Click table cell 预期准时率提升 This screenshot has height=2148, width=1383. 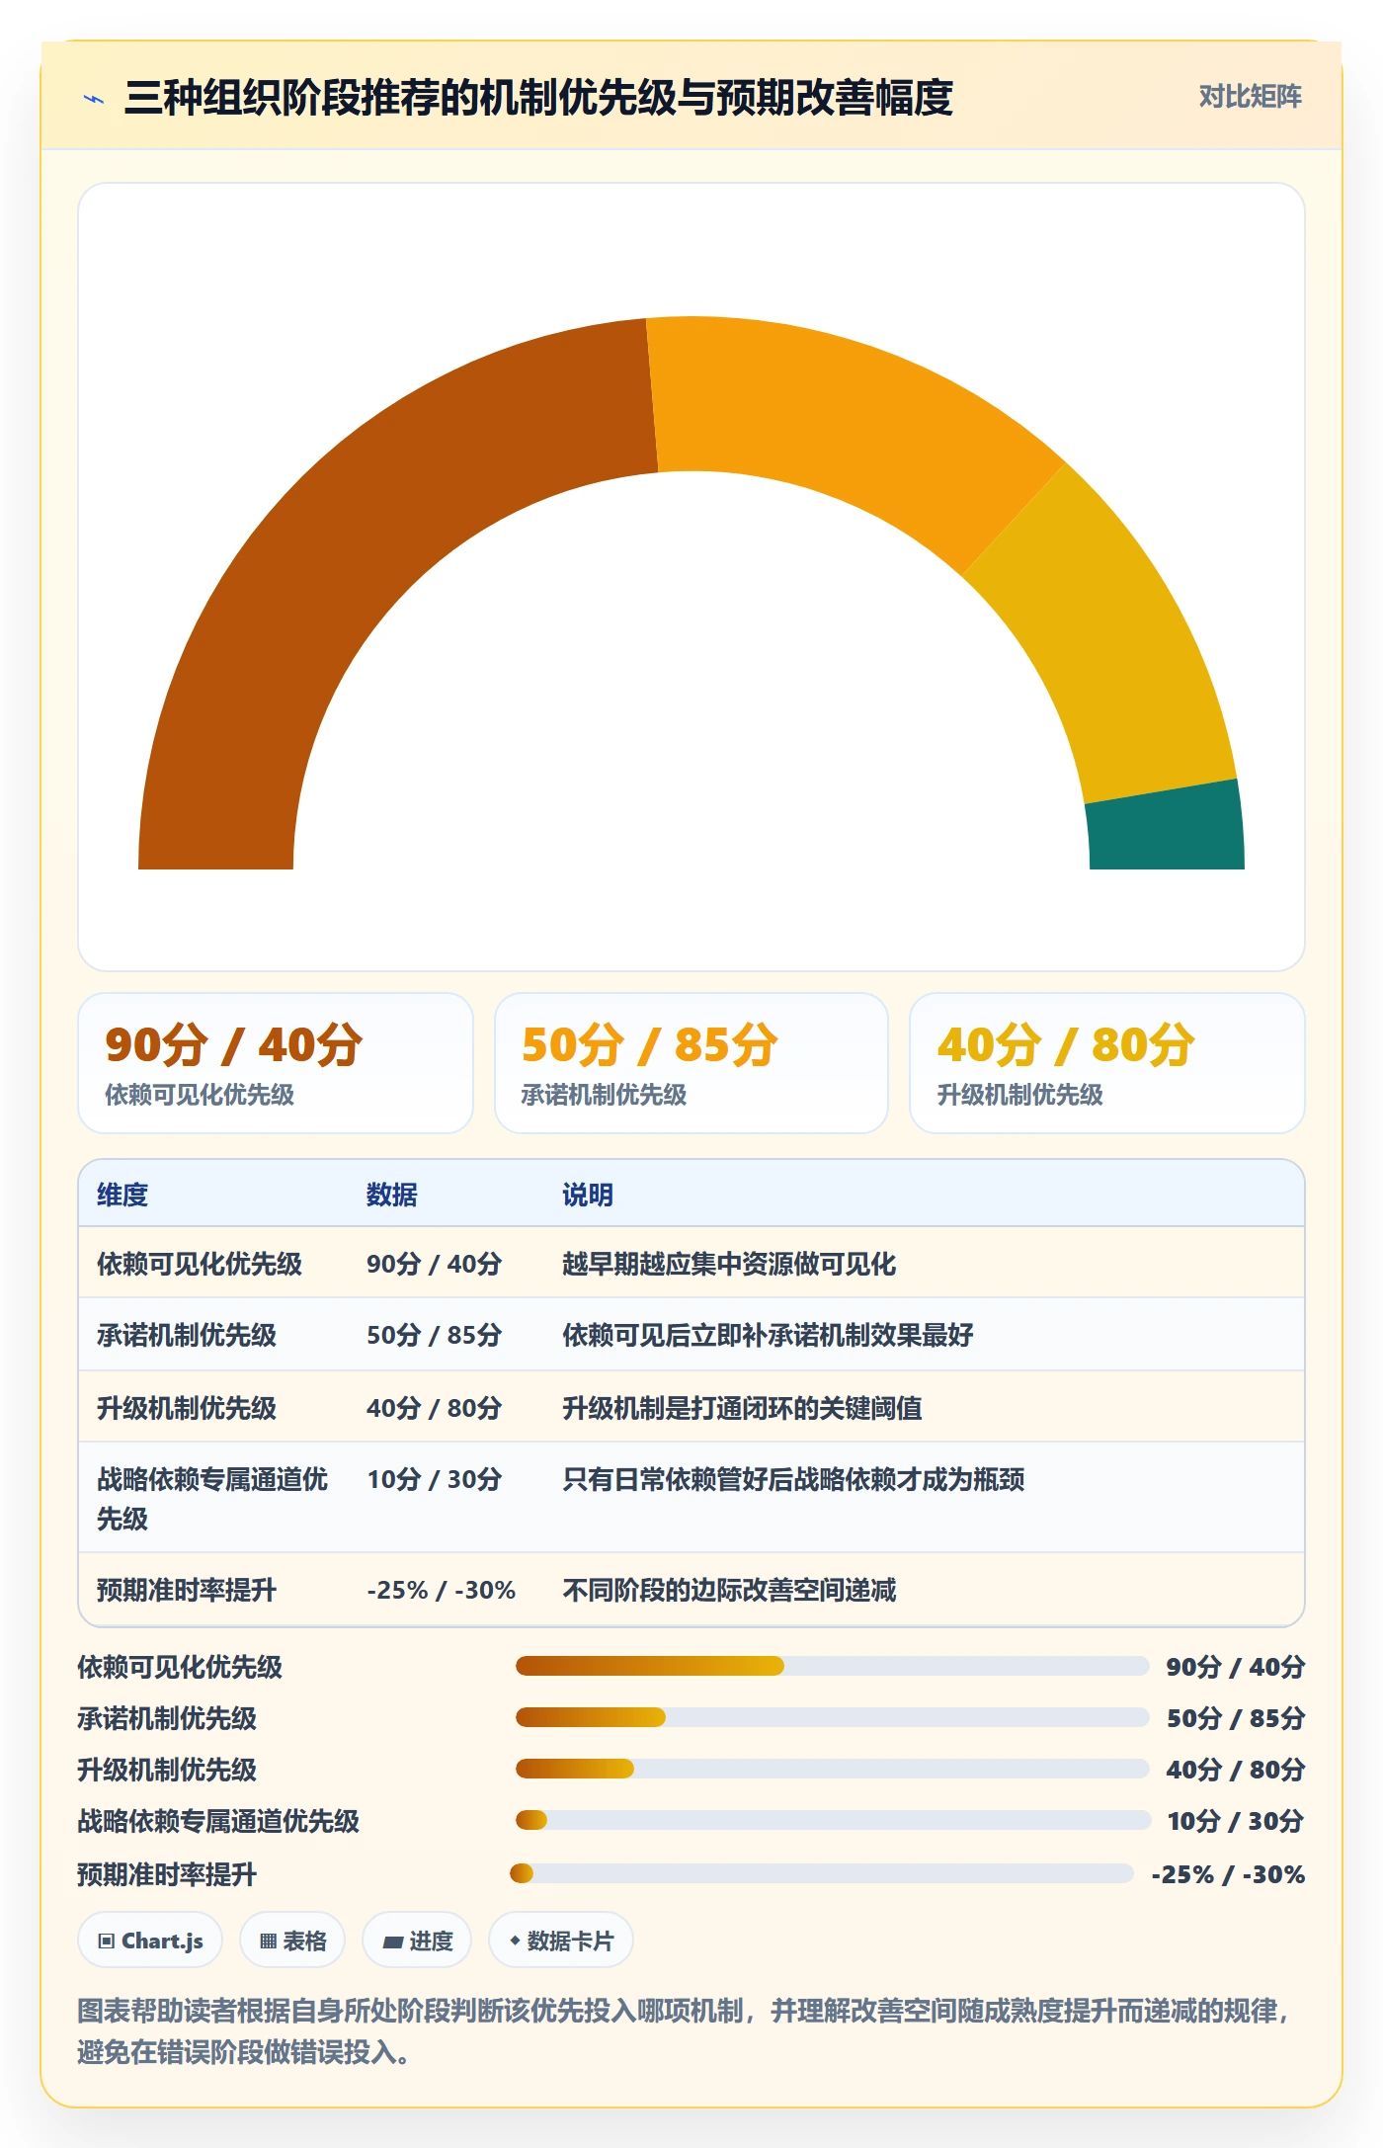(x=187, y=1590)
